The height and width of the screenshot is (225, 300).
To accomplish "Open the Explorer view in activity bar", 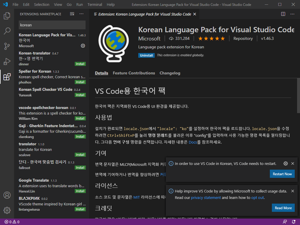I will [x=7, y=16].
